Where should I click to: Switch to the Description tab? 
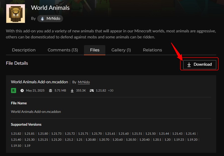[x=24, y=50]
